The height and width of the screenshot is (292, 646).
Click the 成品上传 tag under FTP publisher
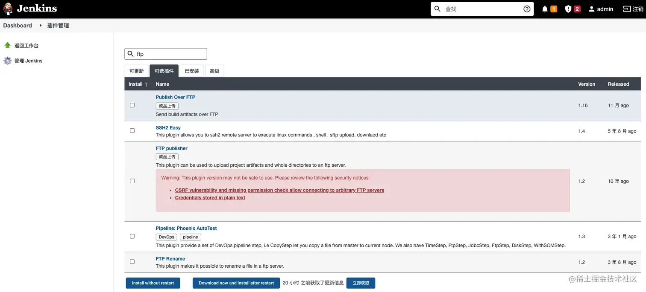point(167,157)
